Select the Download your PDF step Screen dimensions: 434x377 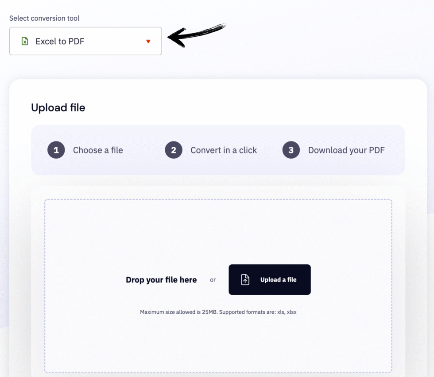pyautogui.click(x=346, y=150)
